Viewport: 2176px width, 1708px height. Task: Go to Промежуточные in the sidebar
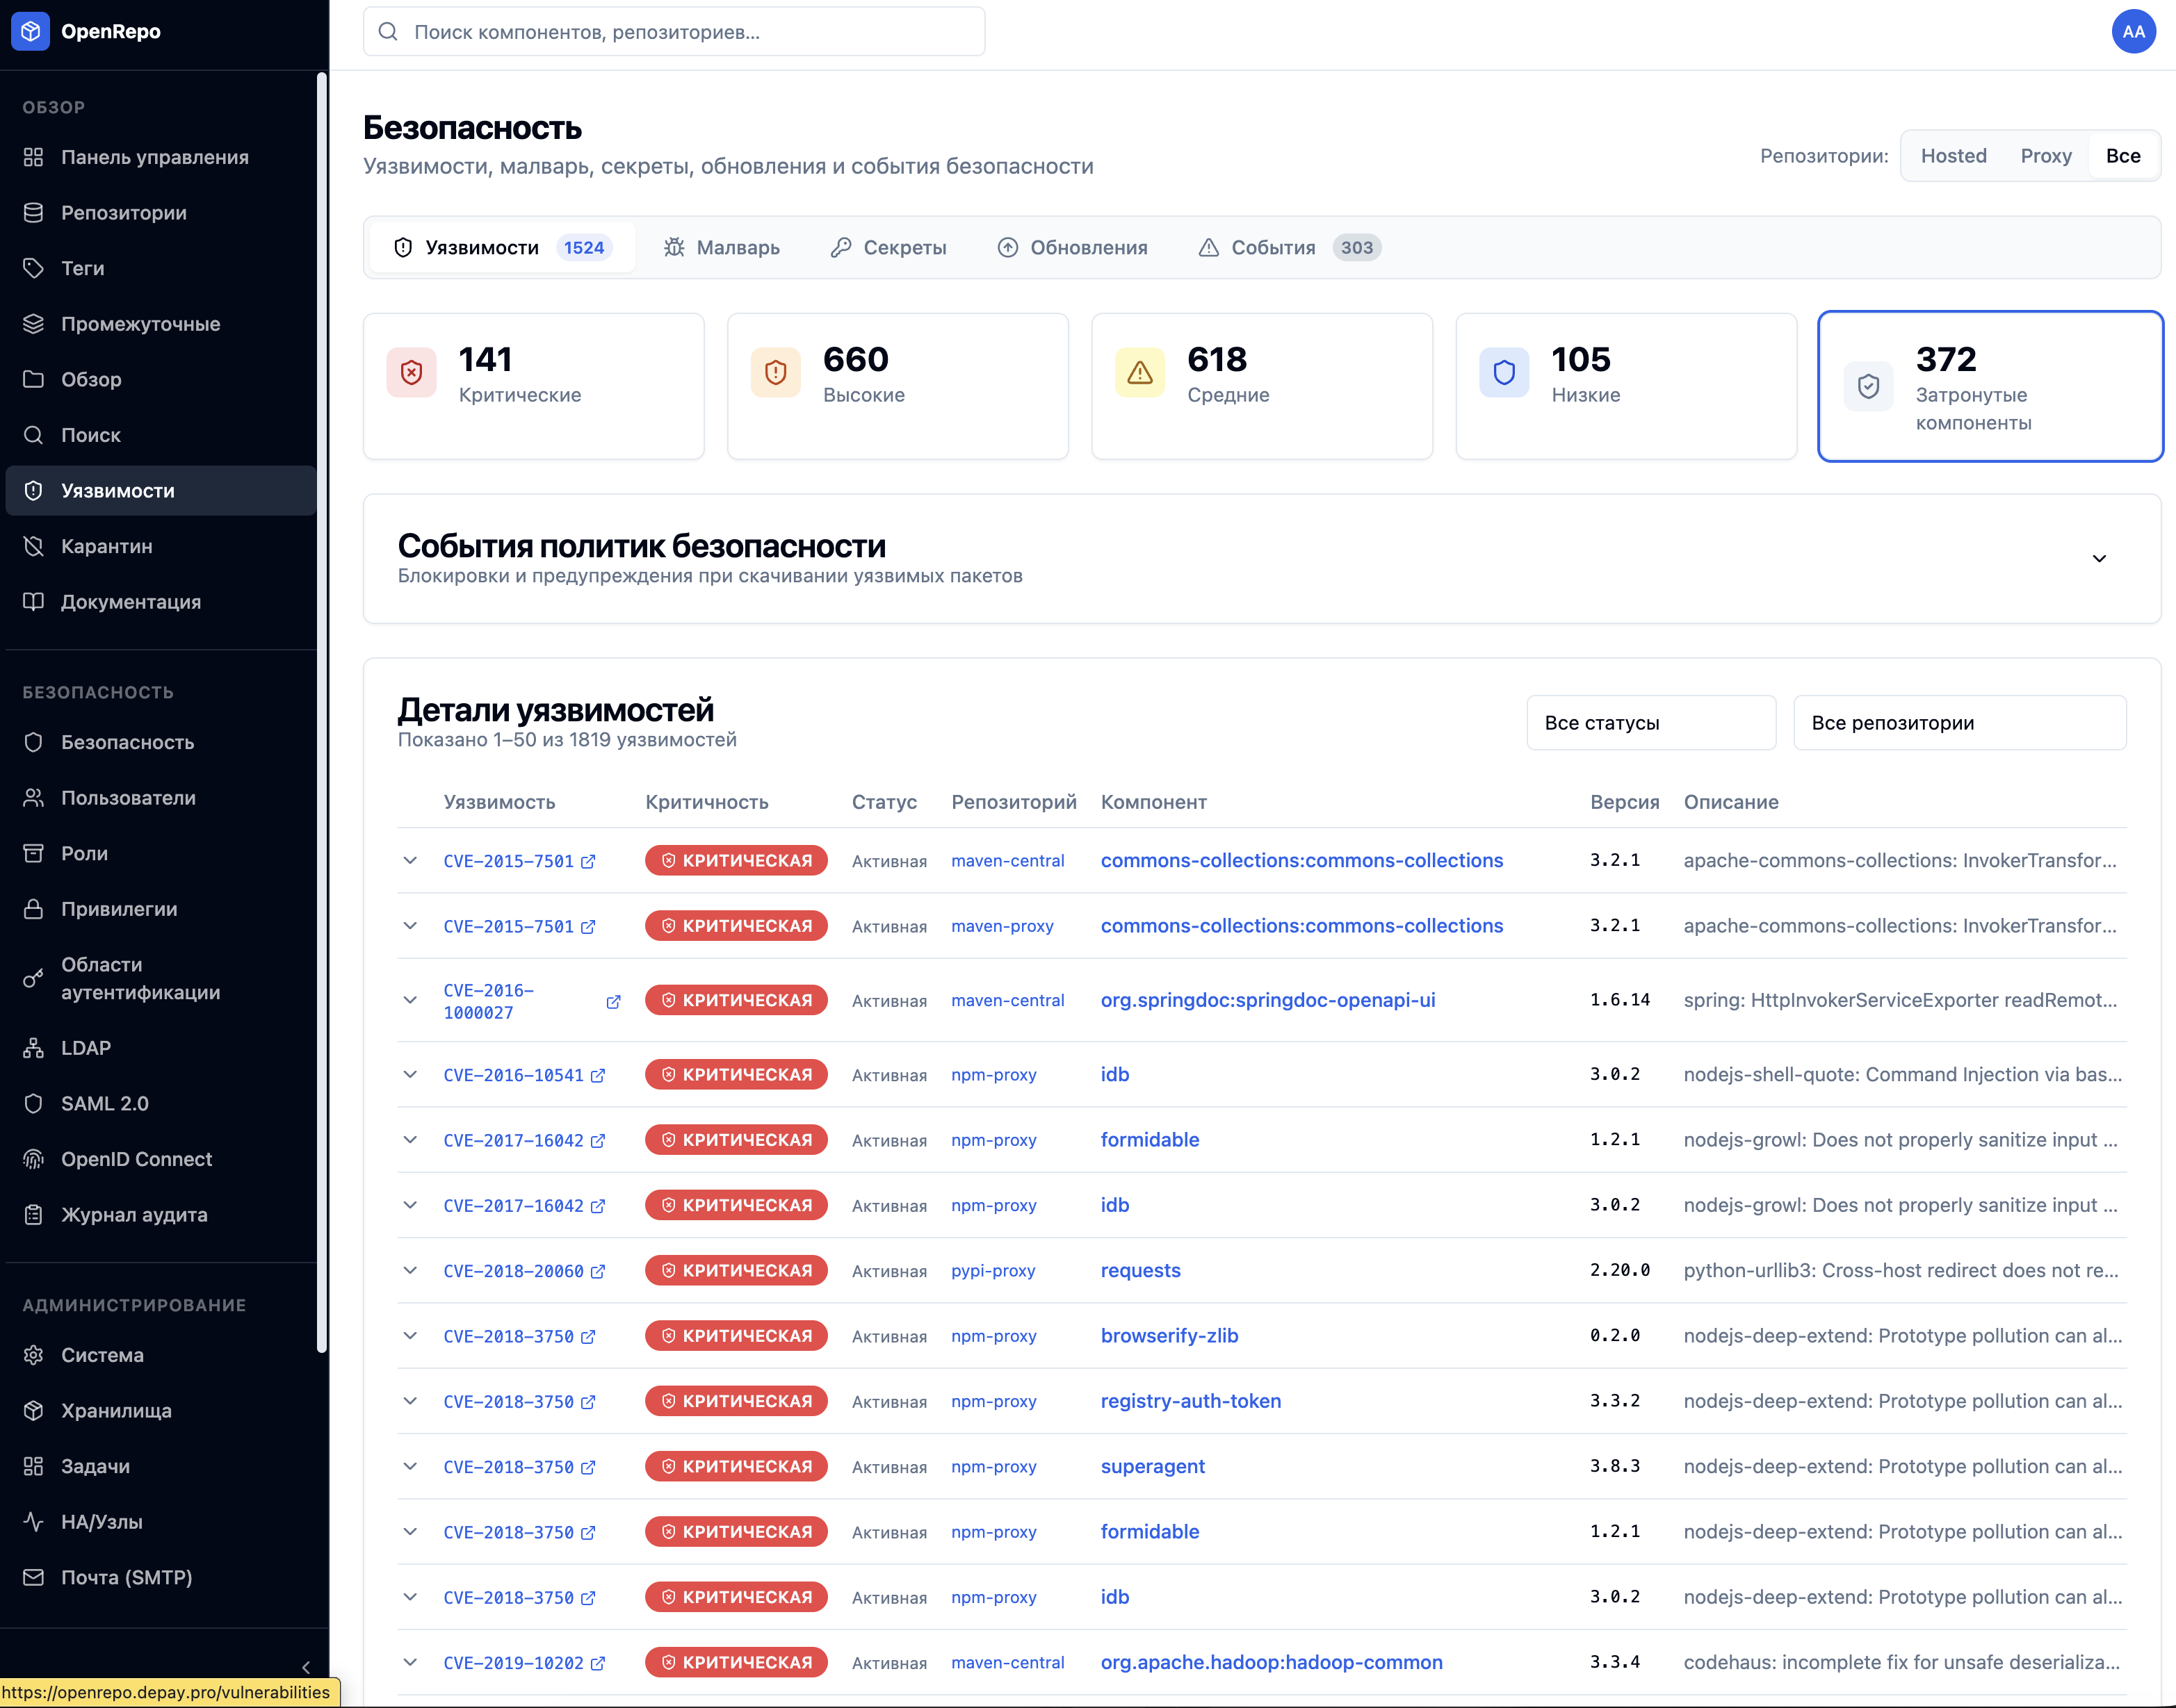[160, 324]
